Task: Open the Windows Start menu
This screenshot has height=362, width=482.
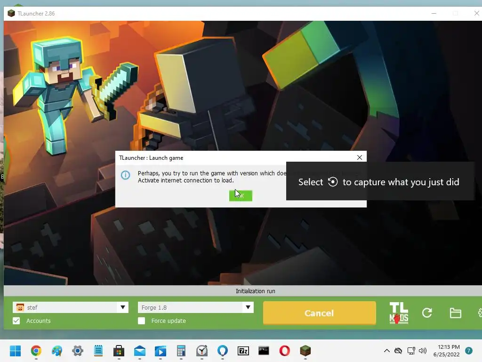Action: 15,351
